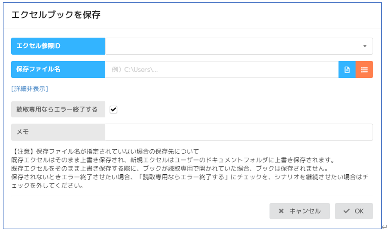
Task: Confirm with the OK button
Action: click(x=354, y=211)
